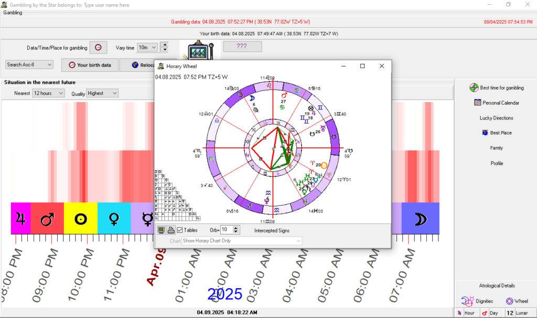Click the Family option
Image resolution: width=537 pixels, height=318 pixels.
coord(496,148)
